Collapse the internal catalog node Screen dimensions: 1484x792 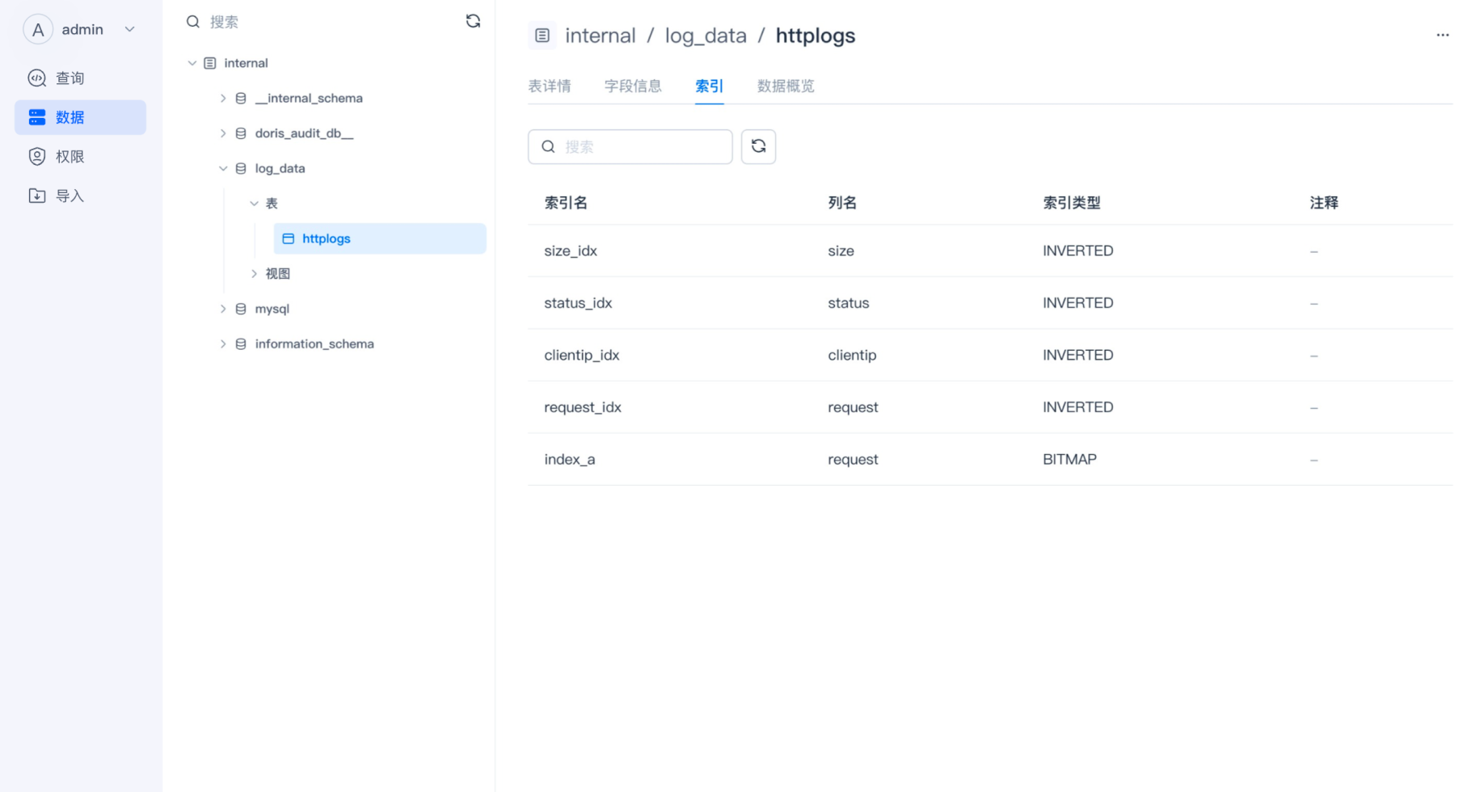tap(192, 63)
